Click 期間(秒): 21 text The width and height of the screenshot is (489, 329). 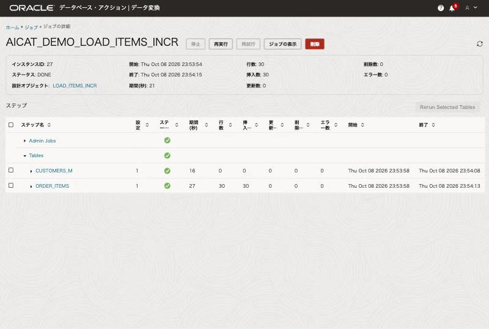[142, 86]
